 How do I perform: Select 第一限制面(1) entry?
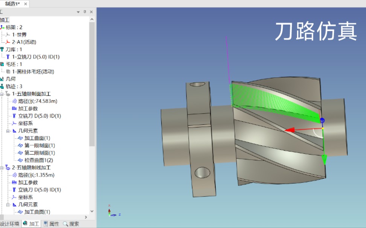tap(40, 146)
